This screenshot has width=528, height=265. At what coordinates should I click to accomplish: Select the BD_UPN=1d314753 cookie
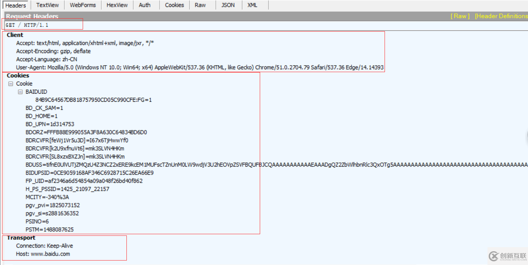50,124
